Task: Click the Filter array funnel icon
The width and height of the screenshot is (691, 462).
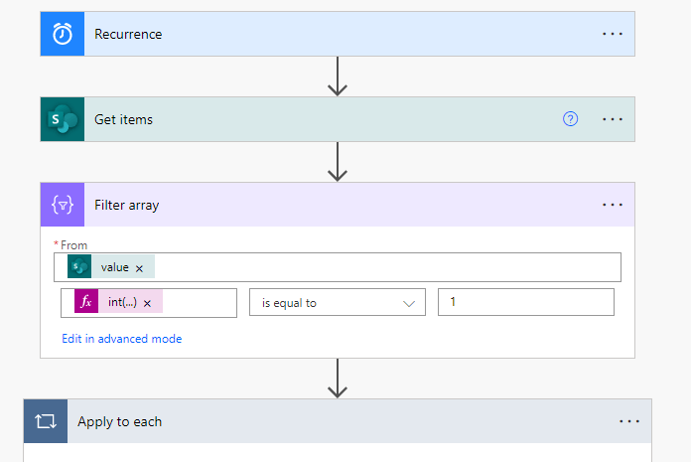Action: pos(63,205)
